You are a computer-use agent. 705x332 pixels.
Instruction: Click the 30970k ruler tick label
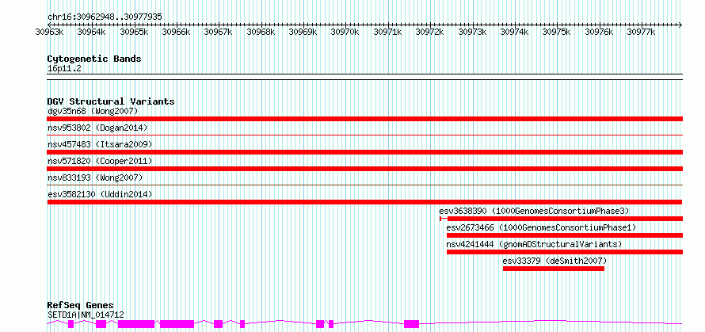tap(345, 32)
